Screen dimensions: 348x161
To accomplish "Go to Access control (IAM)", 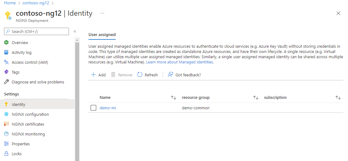I will click(x=30, y=62).
